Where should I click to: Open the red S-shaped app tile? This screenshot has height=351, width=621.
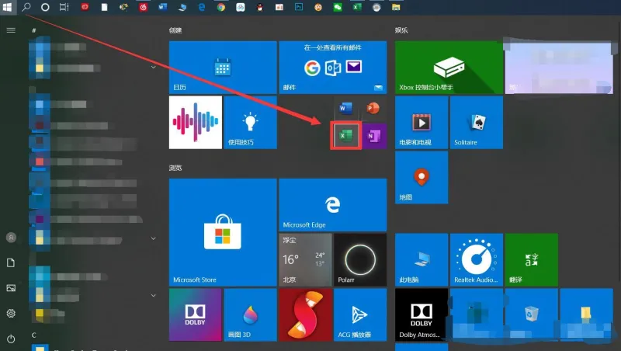point(305,315)
